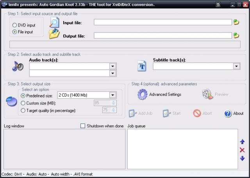Click the progress bar under file fields

125,44
